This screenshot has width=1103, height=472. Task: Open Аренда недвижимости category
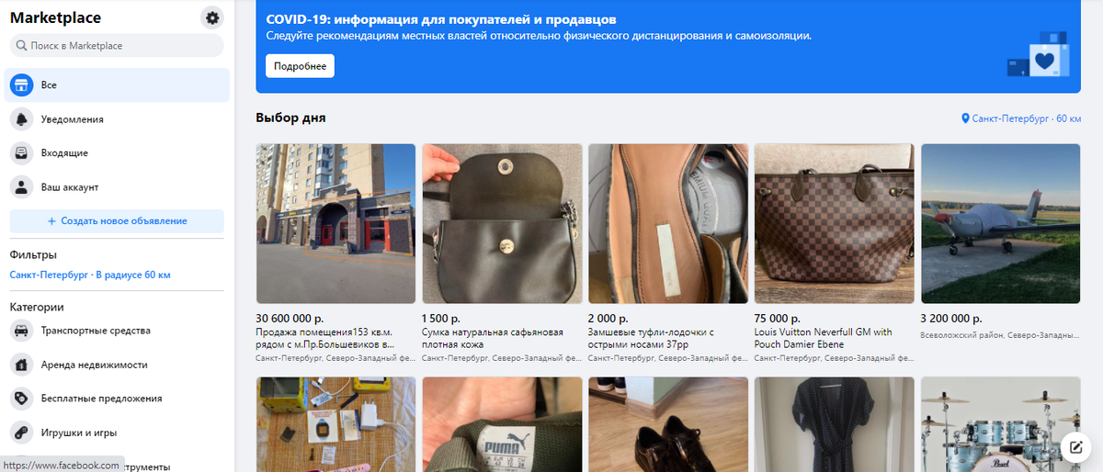coord(117,365)
